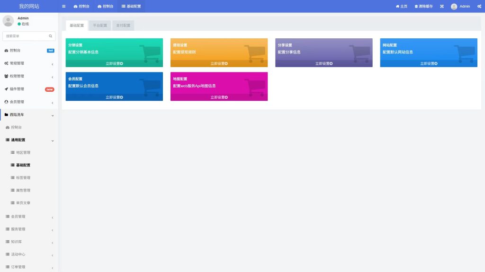This screenshot has height=272, width=485.
Task: Toggle sidebar with hamburger menu icon
Action: pyautogui.click(x=64, y=6)
